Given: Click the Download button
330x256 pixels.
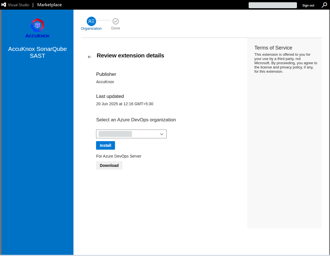Looking at the screenshot, I should point(109,165).
